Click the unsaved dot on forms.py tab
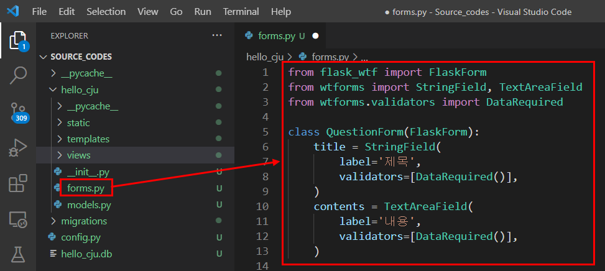Image resolution: width=605 pixels, height=271 pixels. point(316,36)
